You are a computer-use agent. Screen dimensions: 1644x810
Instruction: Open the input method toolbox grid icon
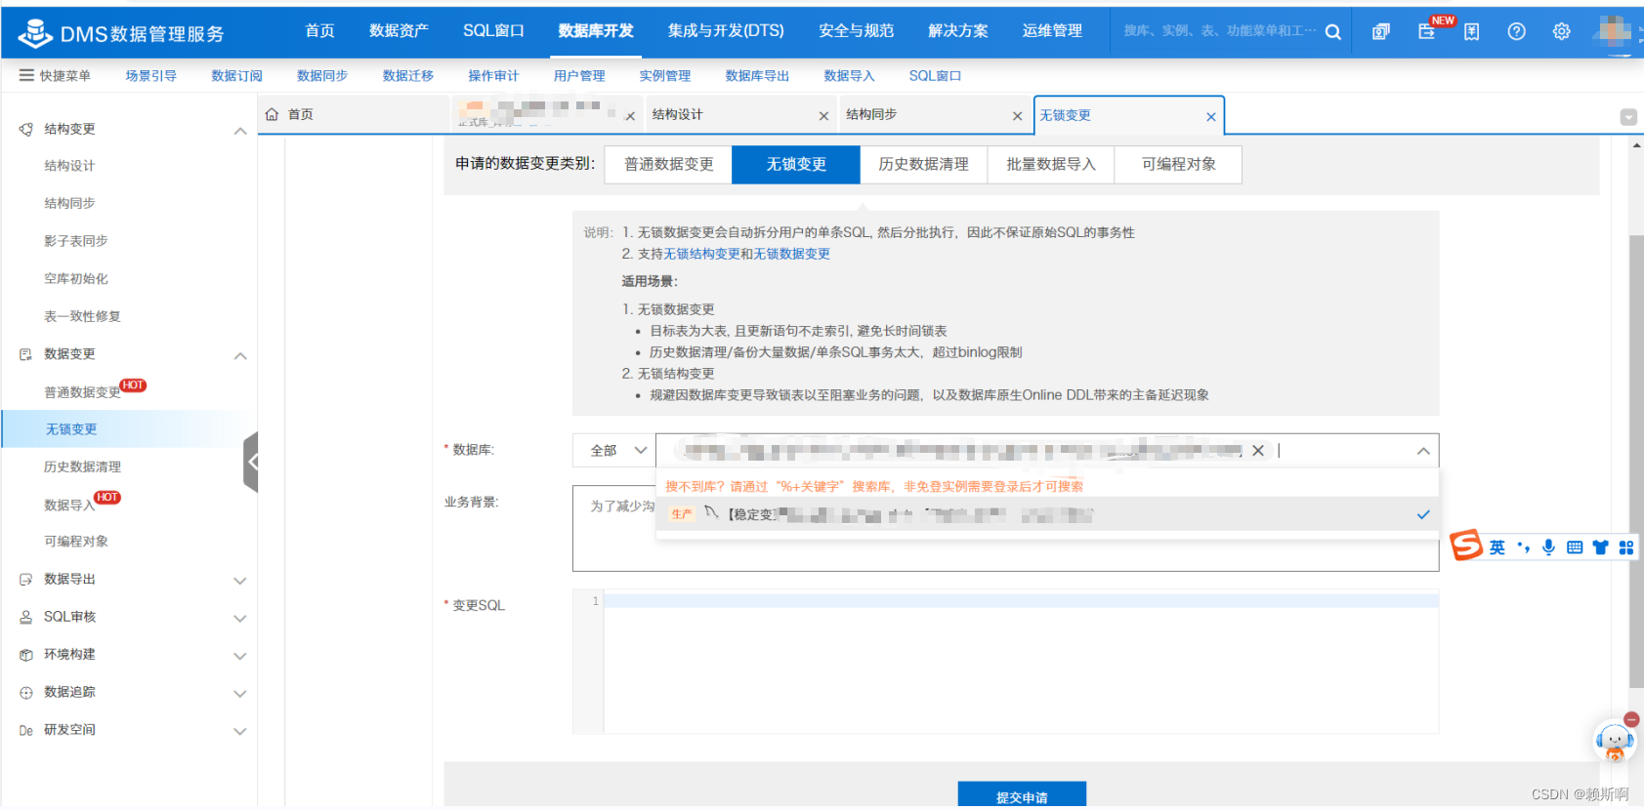1625,547
